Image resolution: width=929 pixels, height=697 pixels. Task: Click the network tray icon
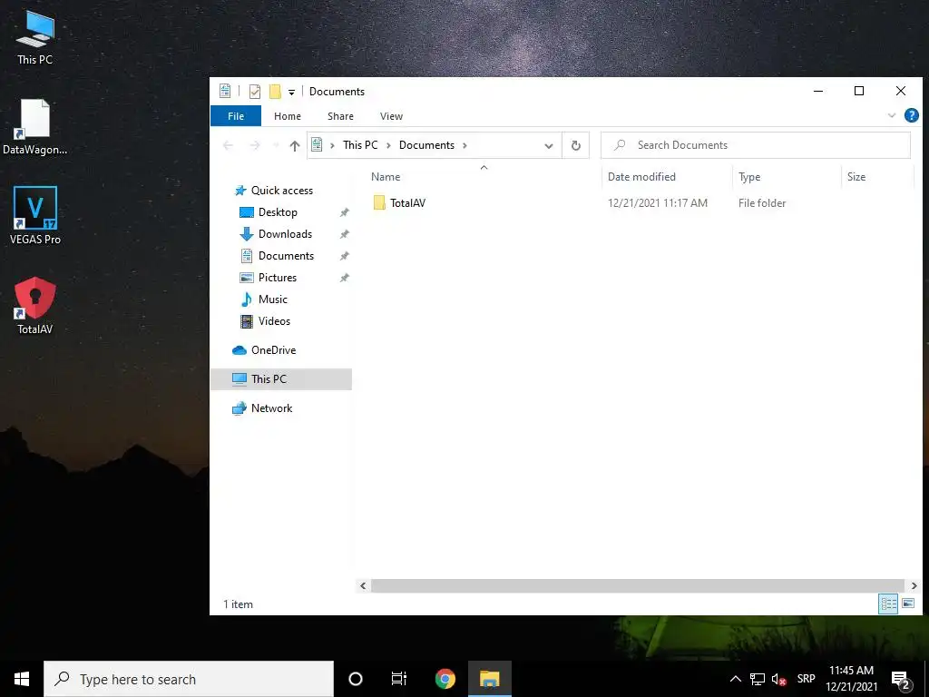click(758, 679)
